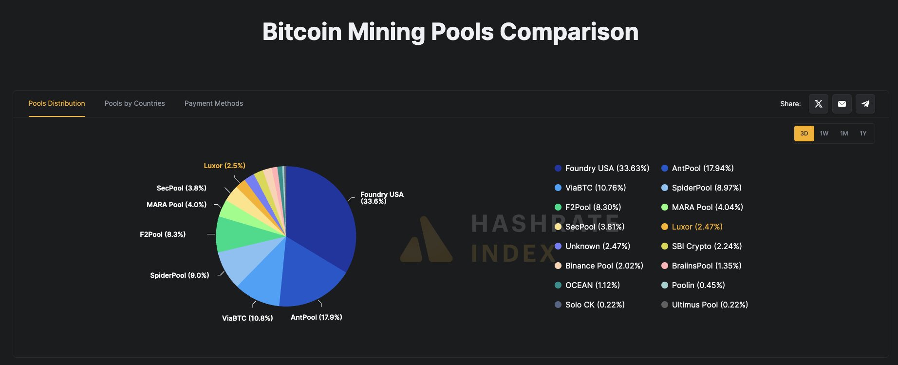
Task: Share the chart on Telegram
Action: [865, 103]
